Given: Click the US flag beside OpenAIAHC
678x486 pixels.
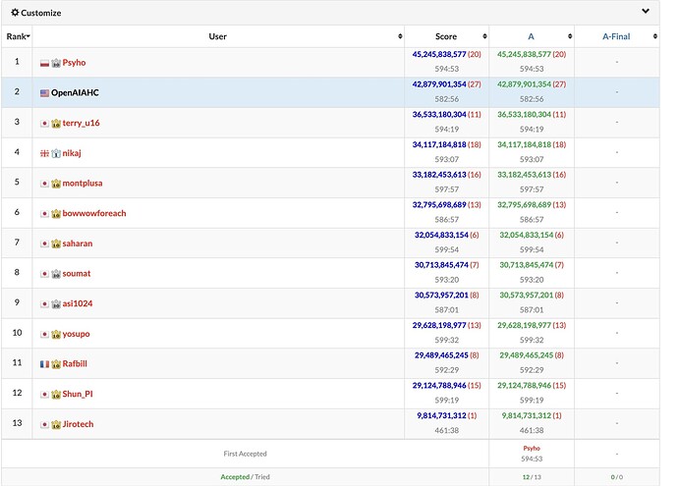Looking at the screenshot, I should pyautogui.click(x=44, y=93).
